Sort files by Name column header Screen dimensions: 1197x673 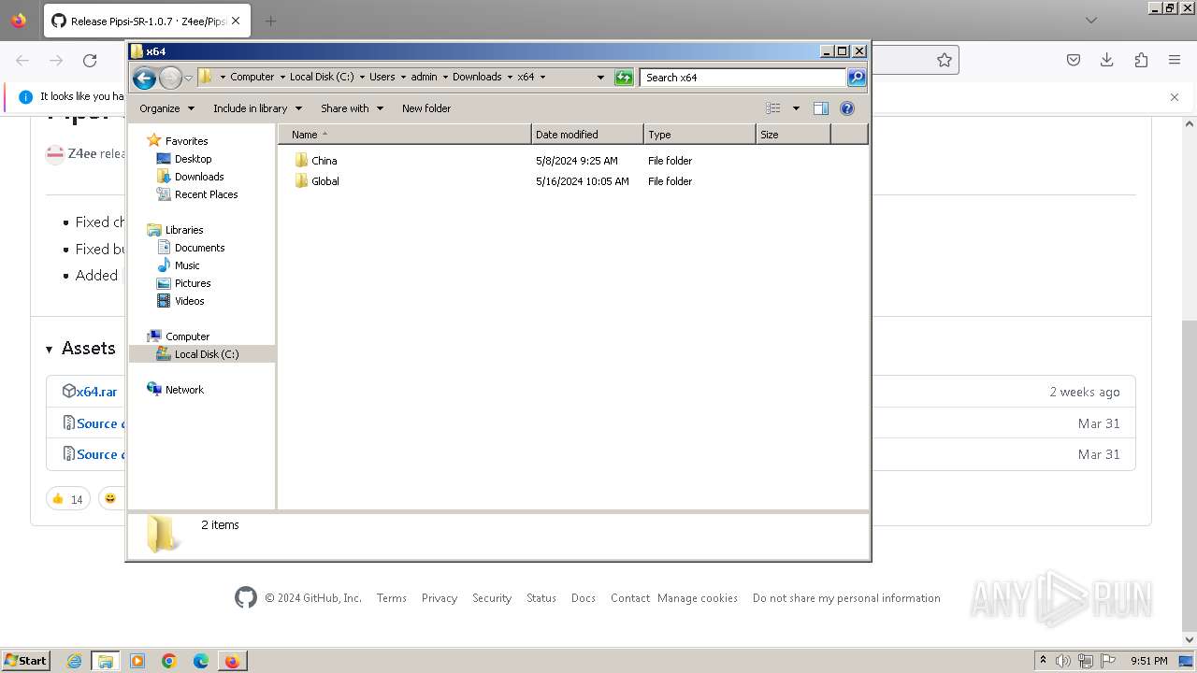click(x=405, y=135)
